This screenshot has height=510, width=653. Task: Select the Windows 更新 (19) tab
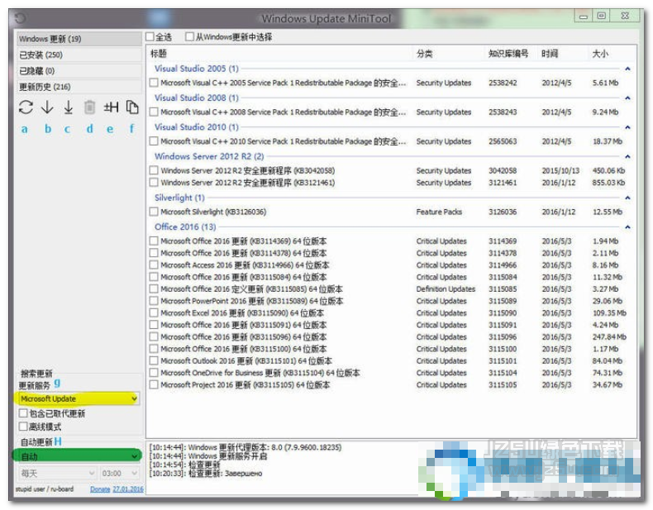point(79,39)
